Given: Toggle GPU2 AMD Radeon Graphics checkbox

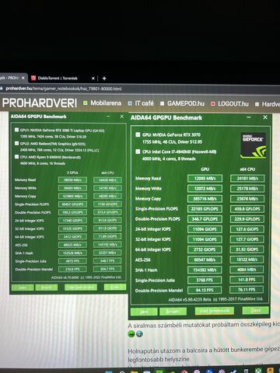Looking at the screenshot, I should (17, 143).
